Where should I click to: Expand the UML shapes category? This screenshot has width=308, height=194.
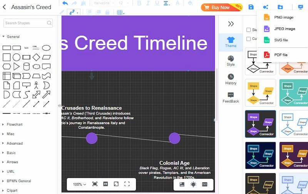tap(10, 171)
